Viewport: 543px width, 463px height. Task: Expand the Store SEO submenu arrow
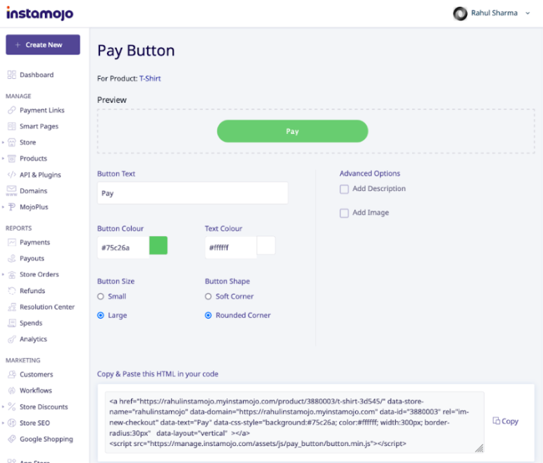[3, 423]
